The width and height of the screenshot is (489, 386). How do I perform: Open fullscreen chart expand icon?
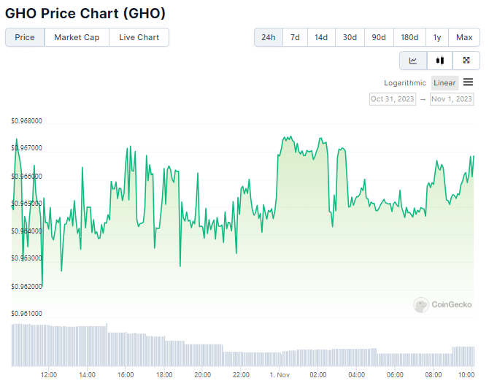coord(466,61)
